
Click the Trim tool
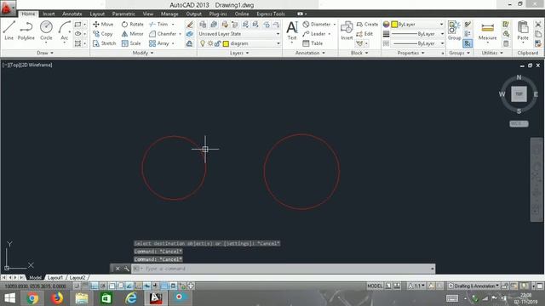(x=158, y=25)
